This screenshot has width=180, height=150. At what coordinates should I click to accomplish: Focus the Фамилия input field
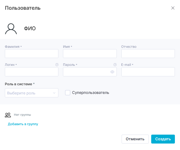click(x=31, y=54)
